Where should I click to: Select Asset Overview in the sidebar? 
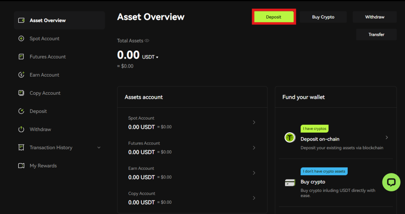tap(59, 21)
